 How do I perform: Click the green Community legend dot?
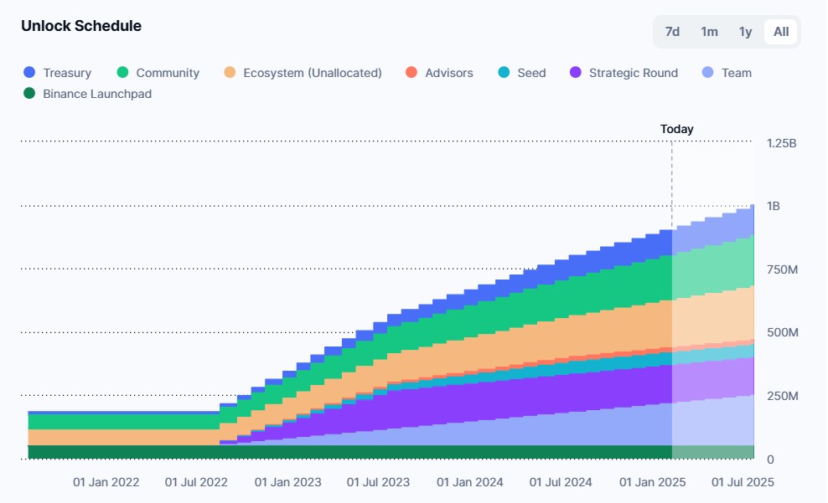[x=122, y=72]
